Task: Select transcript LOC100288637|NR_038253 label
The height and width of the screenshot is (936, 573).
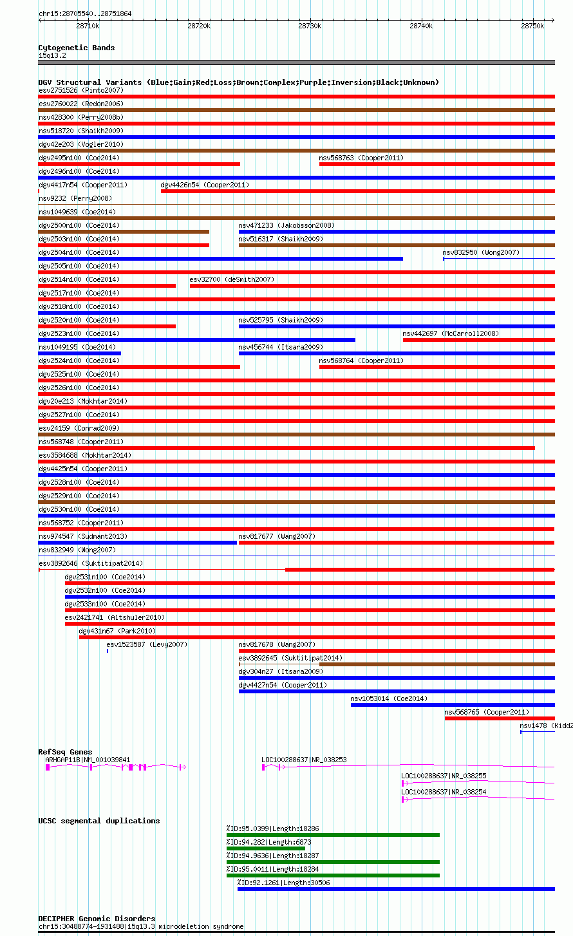Action: coord(304,760)
